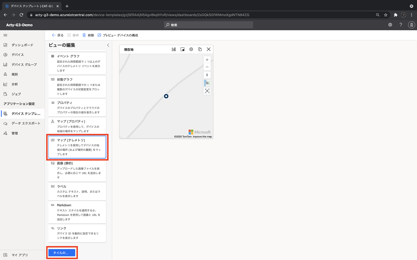Open デバイス グループ page
This screenshot has width=417, height=260.
[x=22, y=65]
